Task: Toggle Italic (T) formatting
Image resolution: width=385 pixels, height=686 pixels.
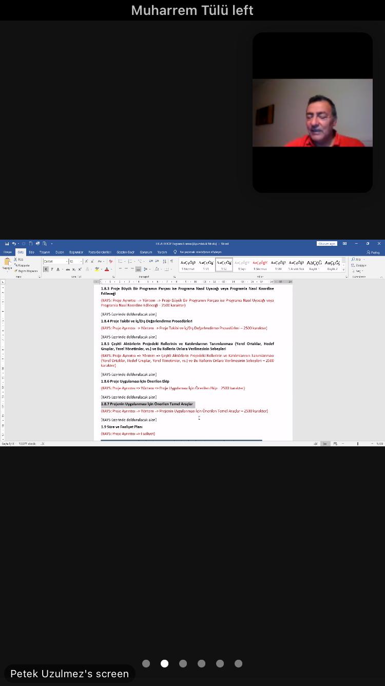Action: coord(52,269)
